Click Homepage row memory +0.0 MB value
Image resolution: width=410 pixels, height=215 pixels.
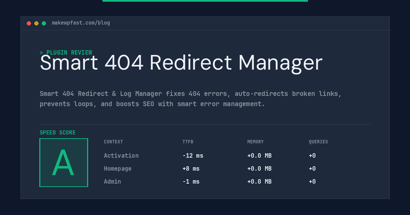[x=259, y=169]
